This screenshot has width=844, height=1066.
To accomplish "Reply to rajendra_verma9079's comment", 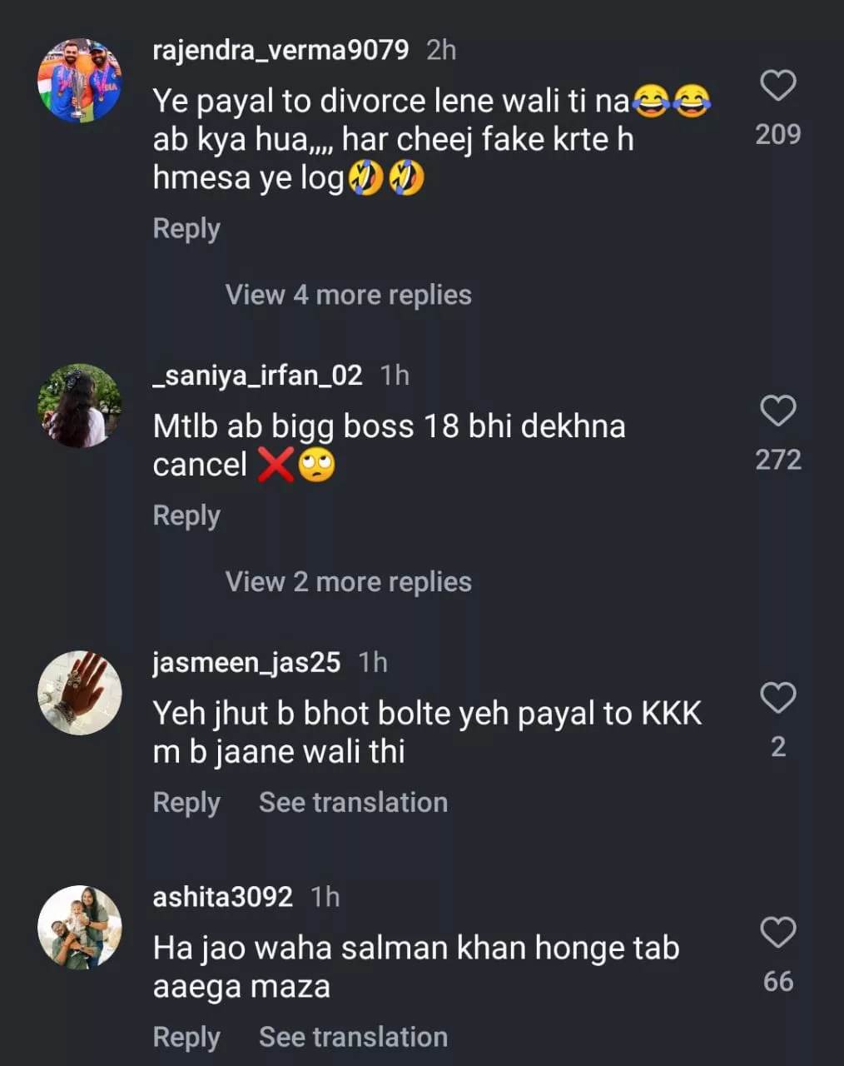I will (x=186, y=228).
